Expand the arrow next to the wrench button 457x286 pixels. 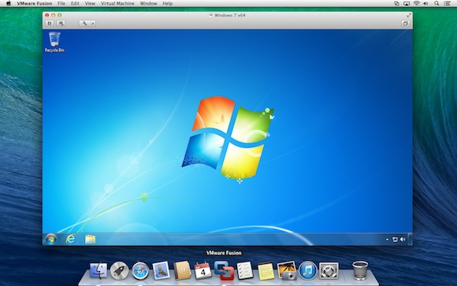(93, 24)
